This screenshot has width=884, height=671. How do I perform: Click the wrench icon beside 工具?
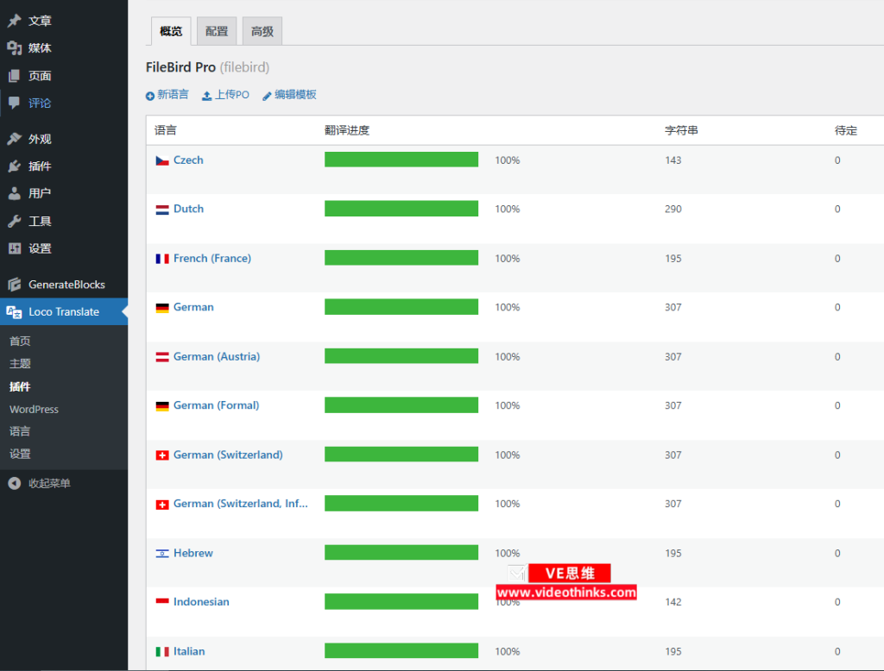coord(14,221)
